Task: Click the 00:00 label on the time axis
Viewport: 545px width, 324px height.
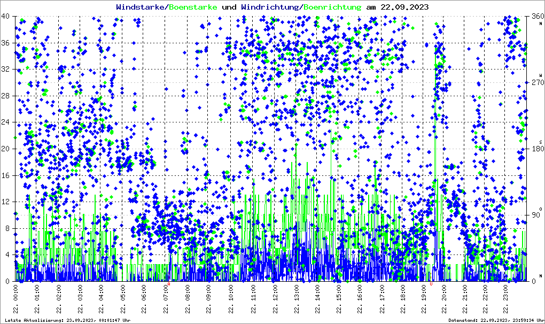Action: pyautogui.click(x=16, y=300)
